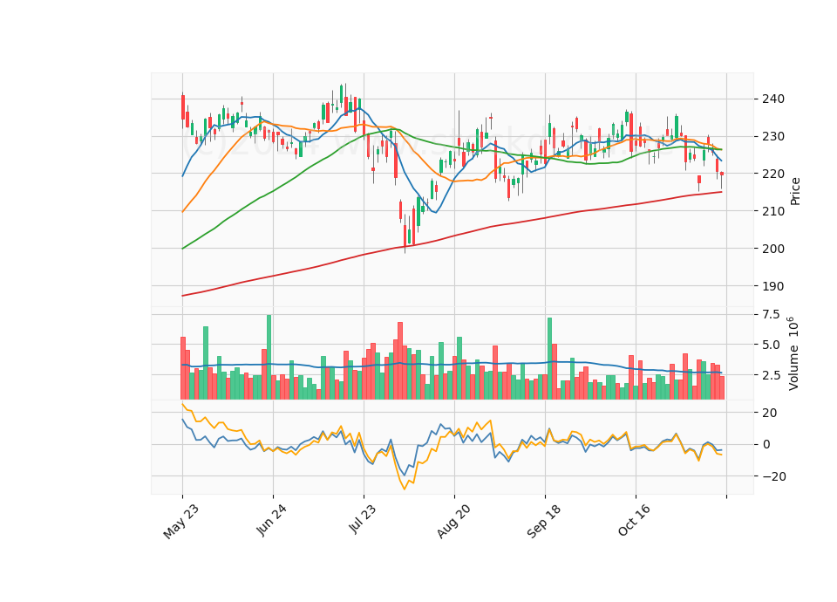Click the 7.5 volume axis label
Viewport: 837px width, 602px height.
click(772, 314)
